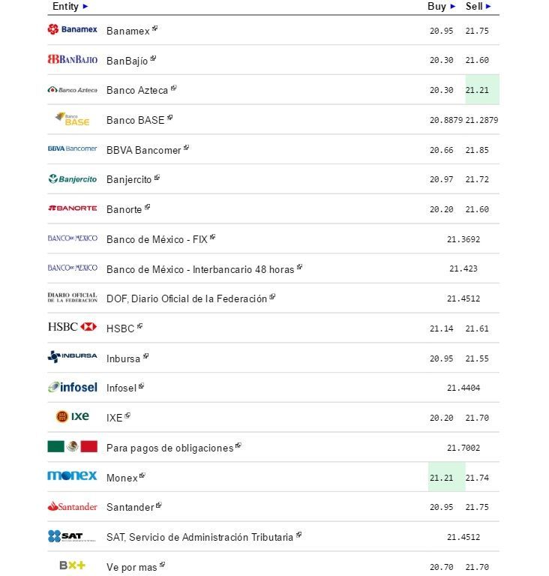Image resolution: width=549 pixels, height=576 pixels.
Task: Open the Santander external link
Action: point(130,508)
